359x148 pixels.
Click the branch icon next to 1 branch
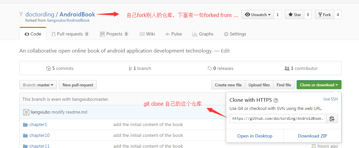(130, 68)
